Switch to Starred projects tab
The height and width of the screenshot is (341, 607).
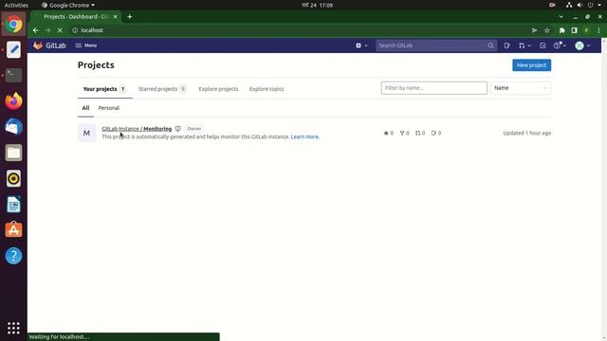162,89
